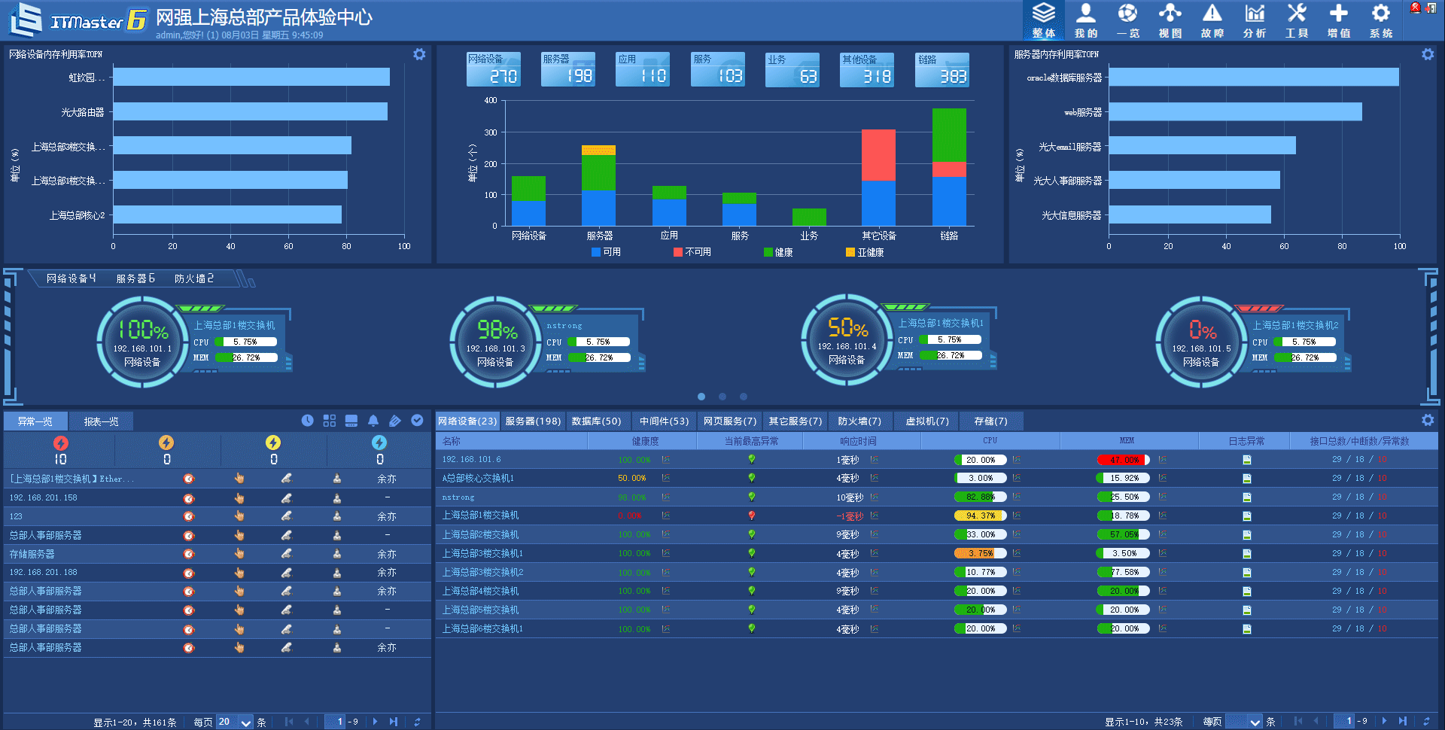
Task: Click the red alarm siren icon
Action: pyautogui.click(x=1415, y=8)
